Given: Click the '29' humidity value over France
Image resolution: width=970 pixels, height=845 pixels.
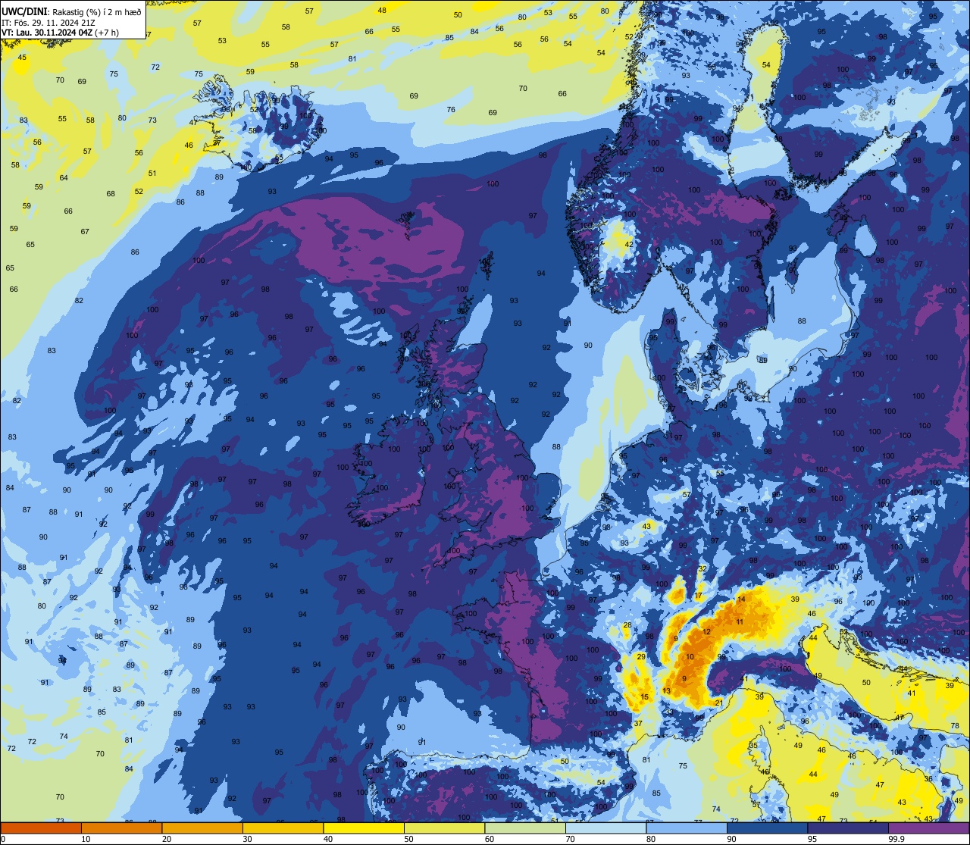Looking at the screenshot, I should (x=641, y=656).
